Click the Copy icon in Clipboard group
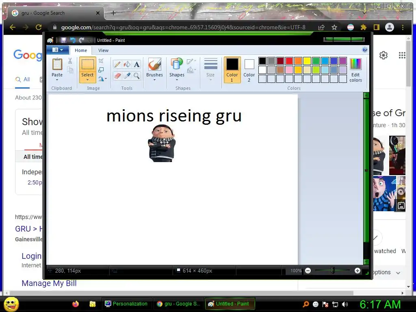416x312 pixels. coord(70,70)
